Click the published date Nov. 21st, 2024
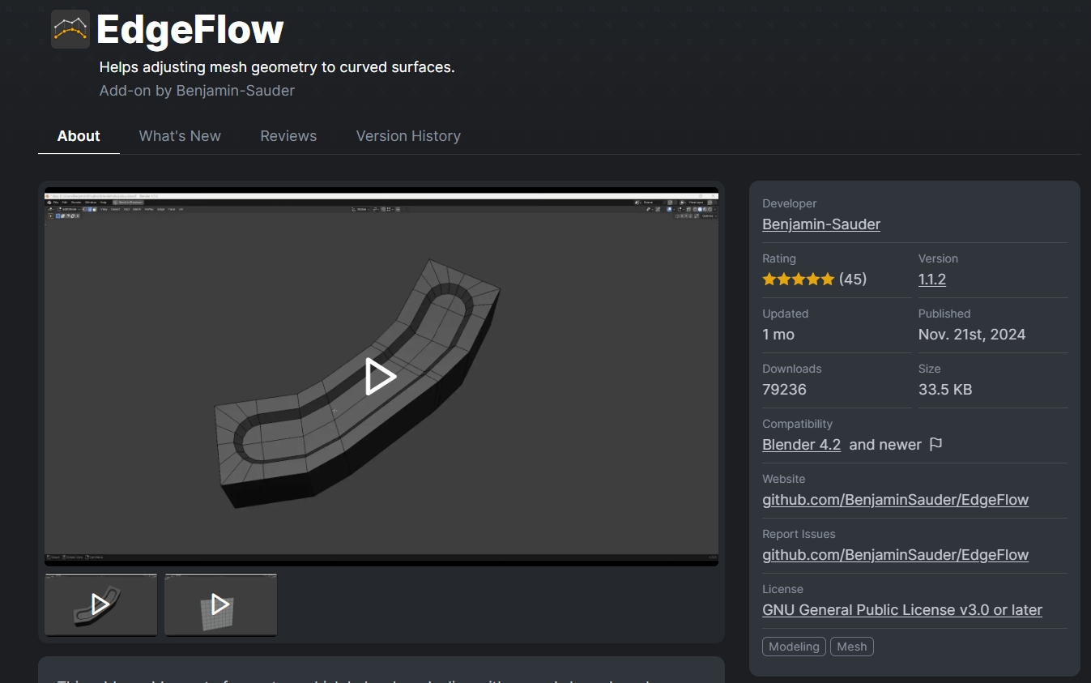 [972, 335]
